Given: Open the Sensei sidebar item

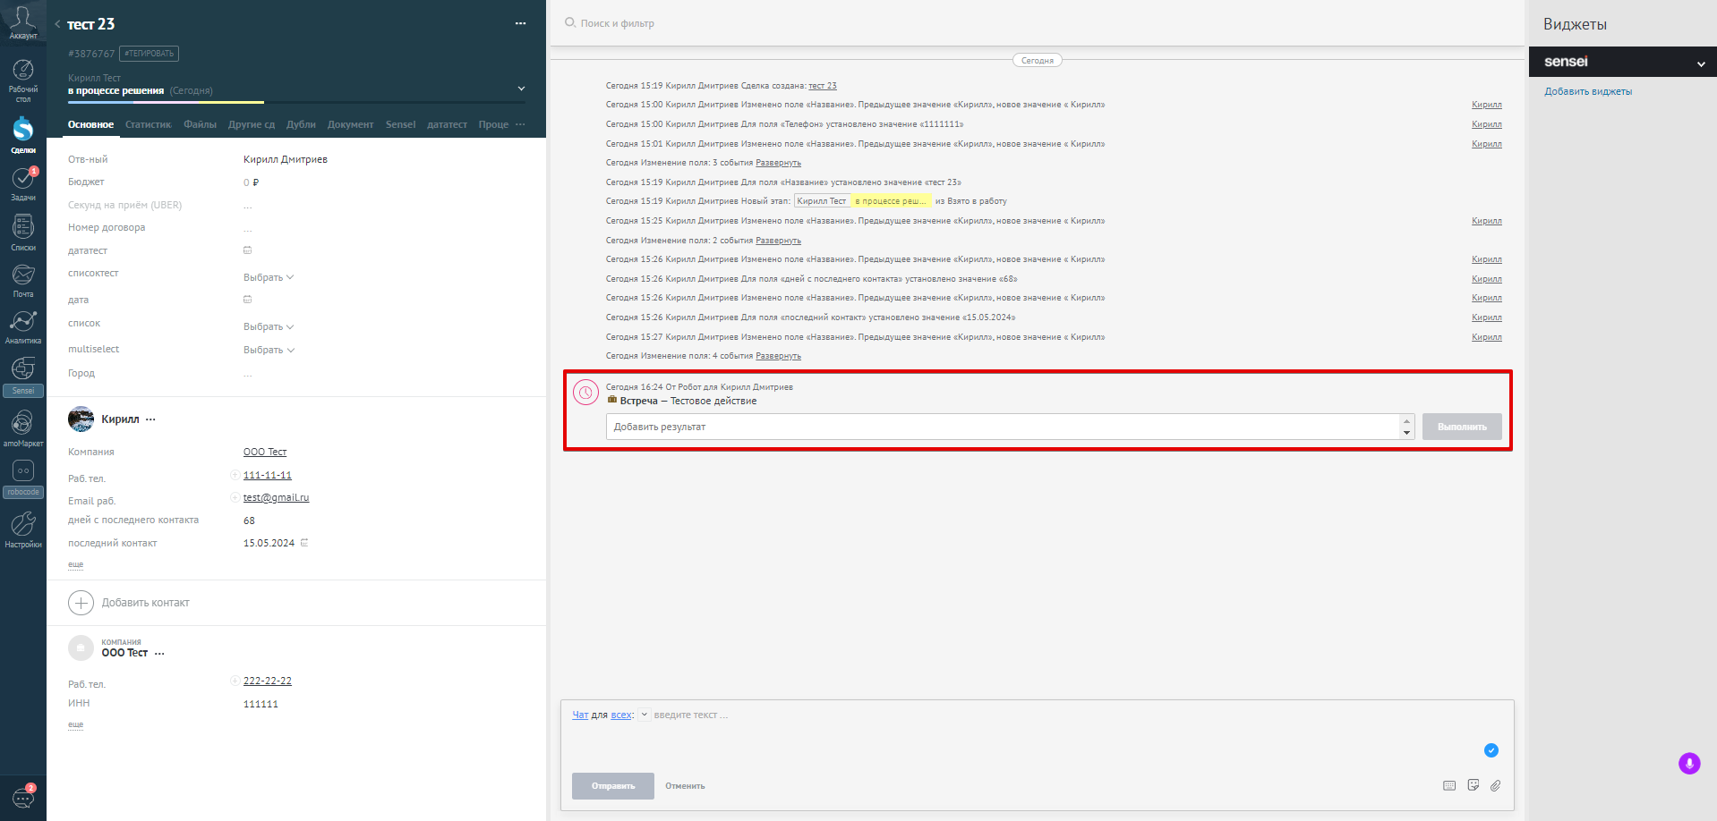Looking at the screenshot, I should point(23,376).
